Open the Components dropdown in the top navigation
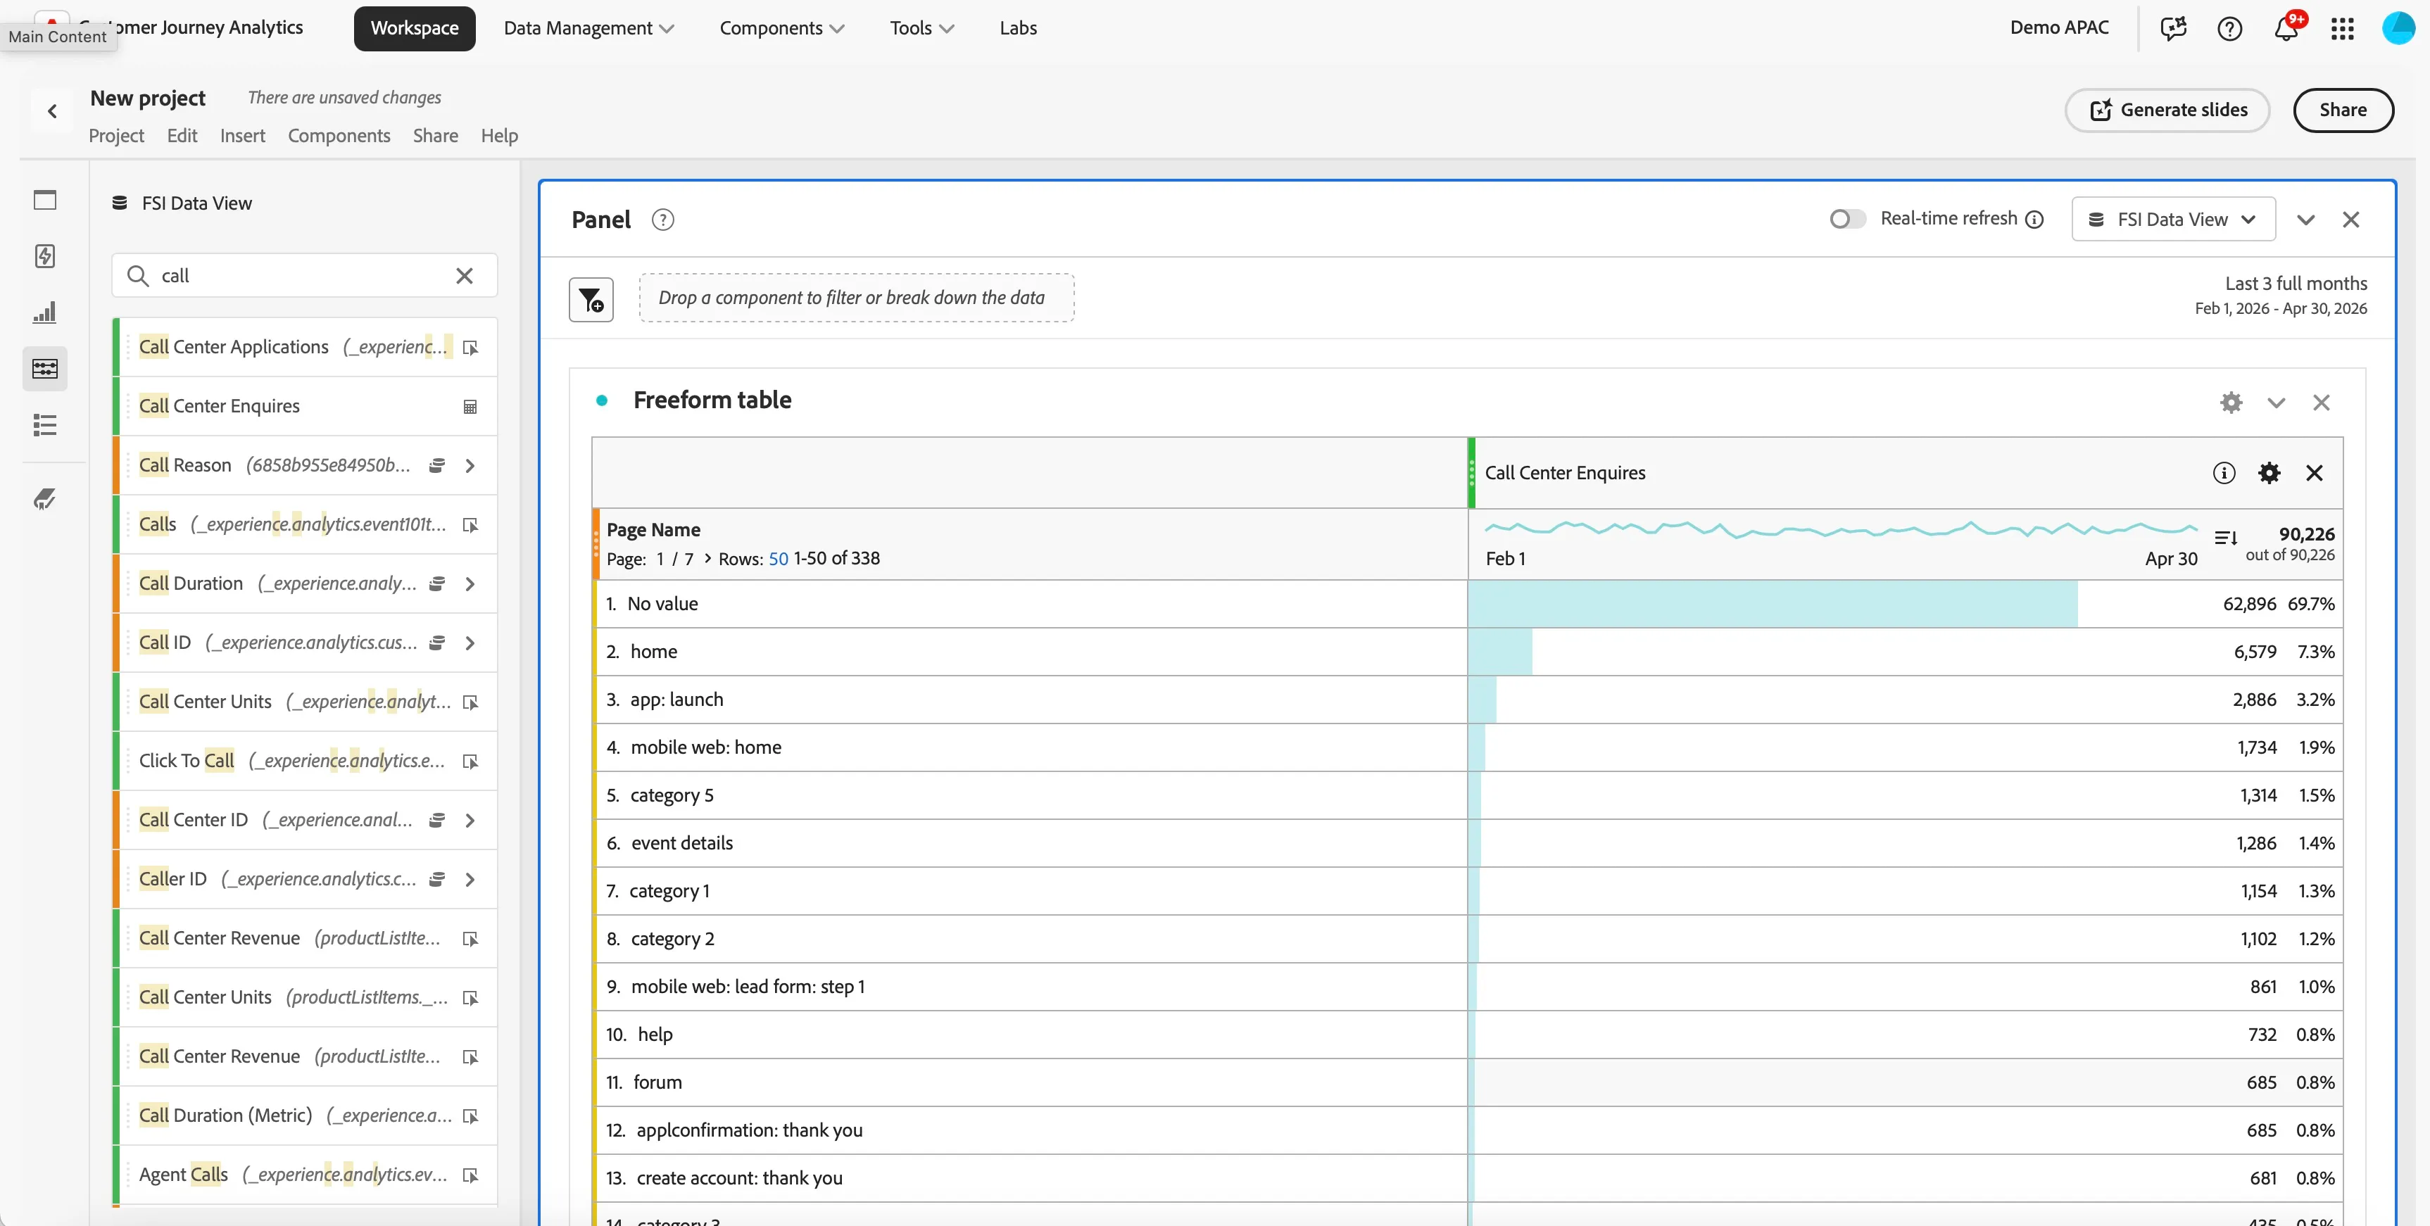Screen dimensions: 2430x1226 click(781, 28)
